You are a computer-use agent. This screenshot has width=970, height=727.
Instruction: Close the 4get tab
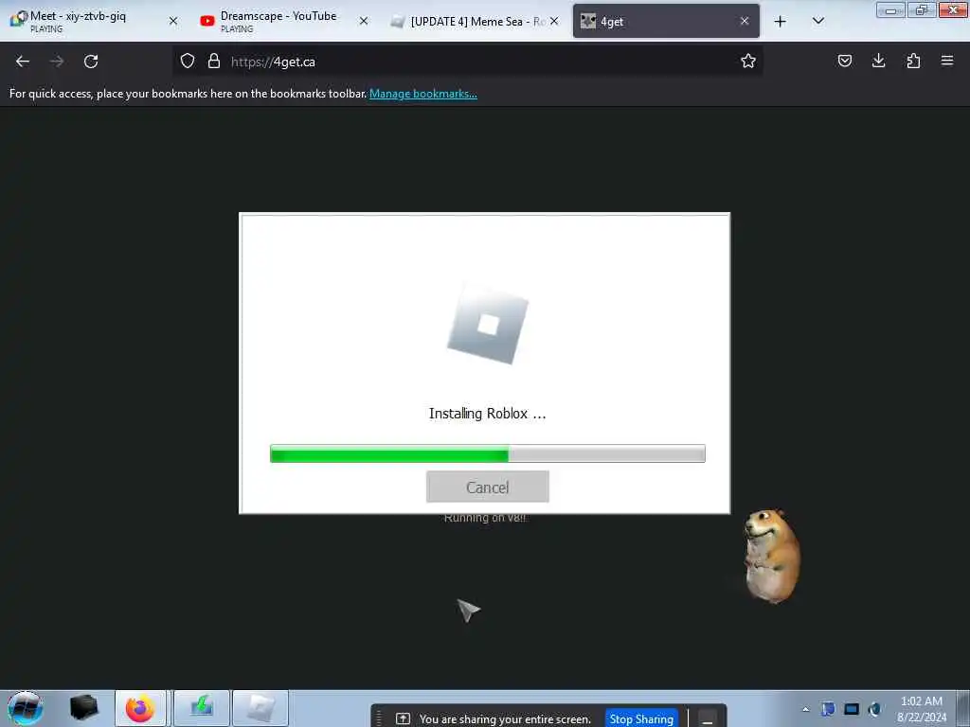[745, 21]
